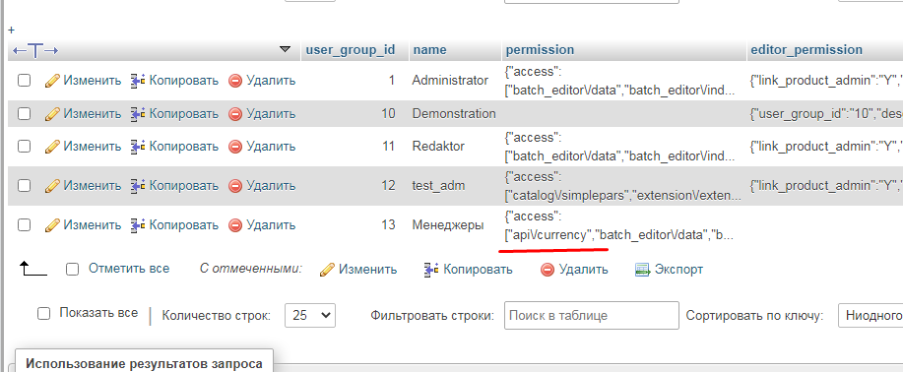The width and height of the screenshot is (903, 372).
Task: Click the user_group_id cell with value 10
Action: (x=388, y=114)
